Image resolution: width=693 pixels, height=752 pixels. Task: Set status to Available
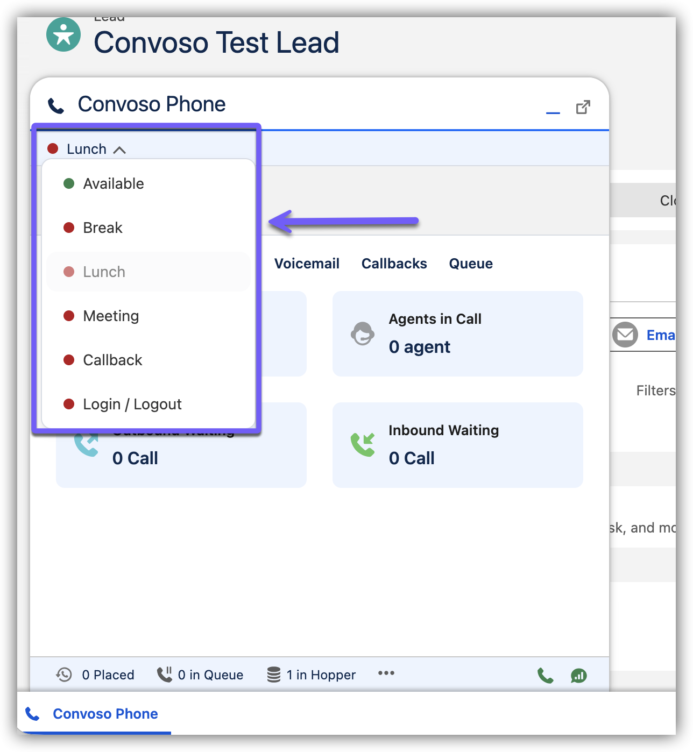[x=114, y=184]
